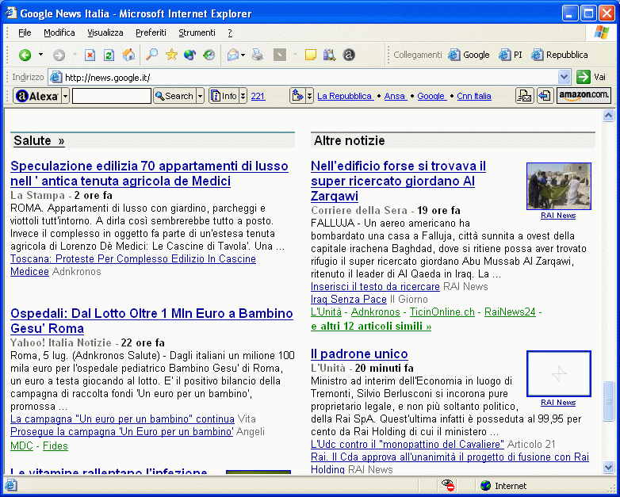620x497 pixels.
Task: Refresh the page via toolbar icon
Action: (109, 55)
